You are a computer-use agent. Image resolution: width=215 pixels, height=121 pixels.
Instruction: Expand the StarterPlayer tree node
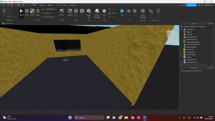click(181, 54)
